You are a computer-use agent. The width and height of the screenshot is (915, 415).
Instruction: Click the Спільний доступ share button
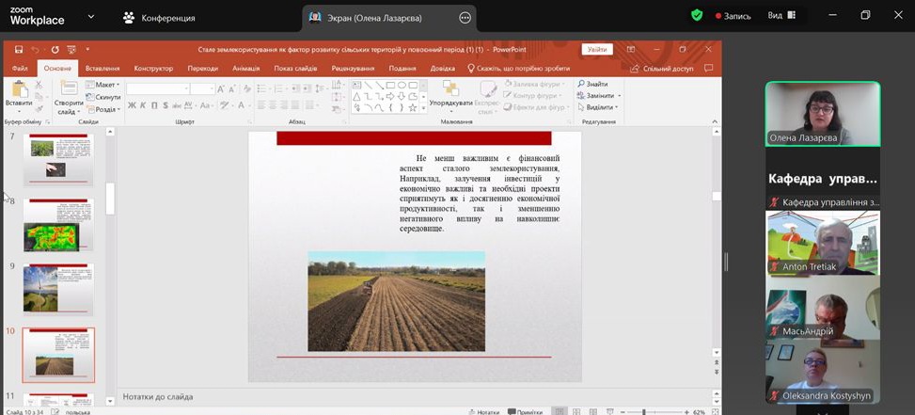pos(662,69)
